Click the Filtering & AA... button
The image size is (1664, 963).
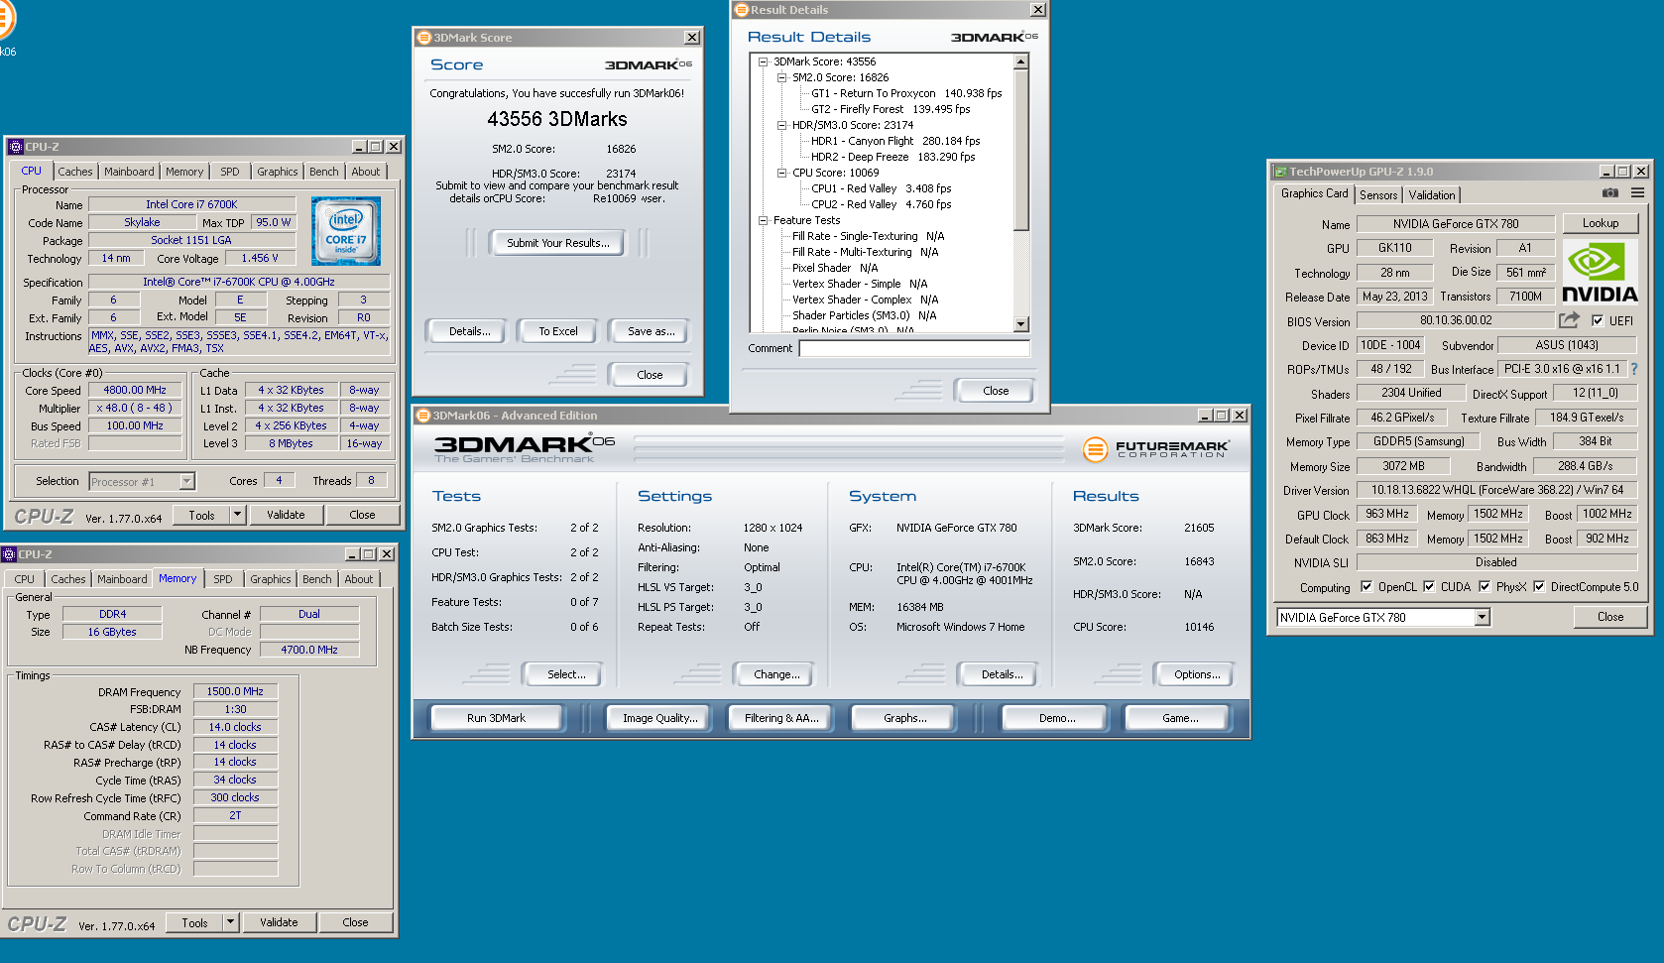tap(781, 718)
